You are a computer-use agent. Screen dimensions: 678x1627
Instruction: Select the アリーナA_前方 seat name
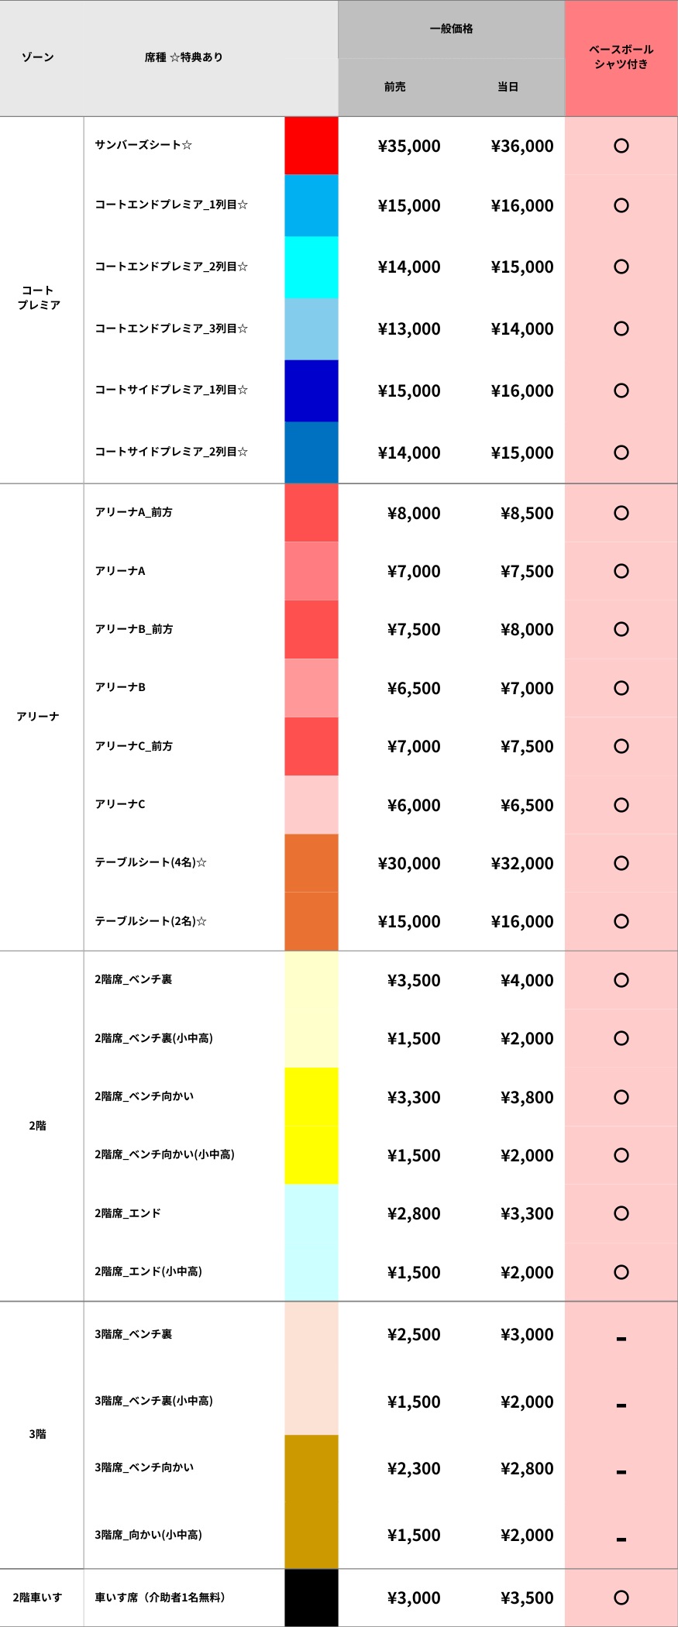[x=134, y=512]
